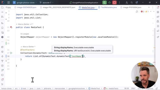Show more tool windows ellipsis
This screenshot has height=90, width=160.
click(2, 42)
